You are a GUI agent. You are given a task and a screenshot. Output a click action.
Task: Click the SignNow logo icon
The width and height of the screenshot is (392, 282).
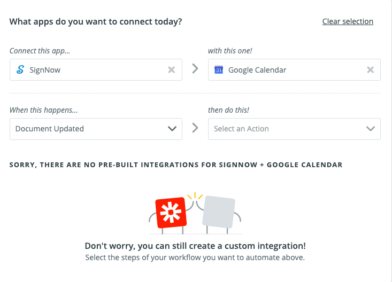(20, 69)
